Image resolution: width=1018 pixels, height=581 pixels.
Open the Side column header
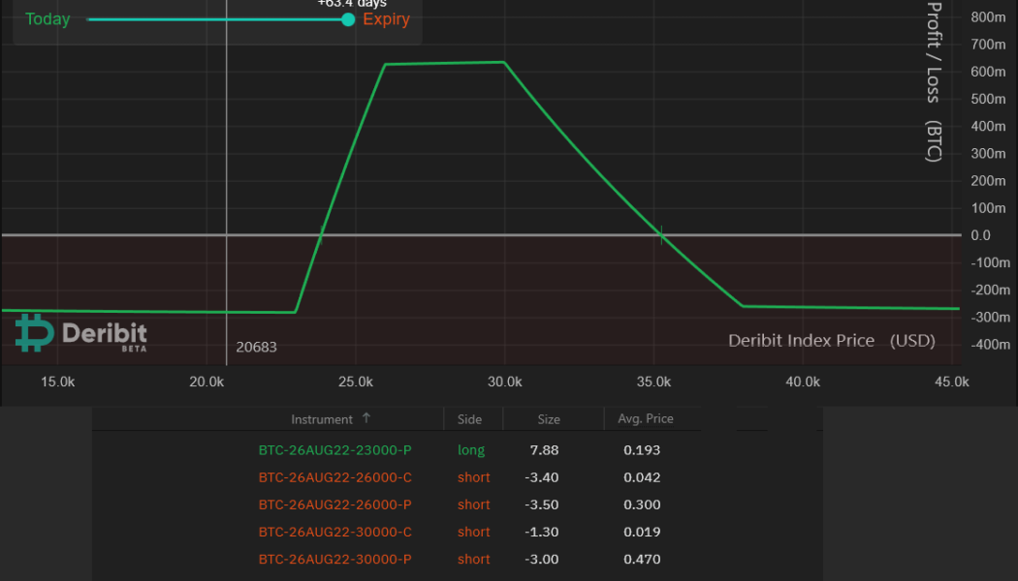(x=471, y=418)
